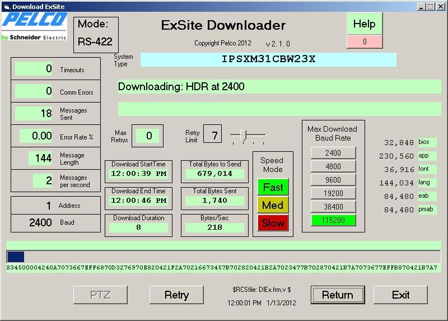Minimize the Download ExSite window
Viewport: 448px width, 321px height.
(x=421, y=7)
